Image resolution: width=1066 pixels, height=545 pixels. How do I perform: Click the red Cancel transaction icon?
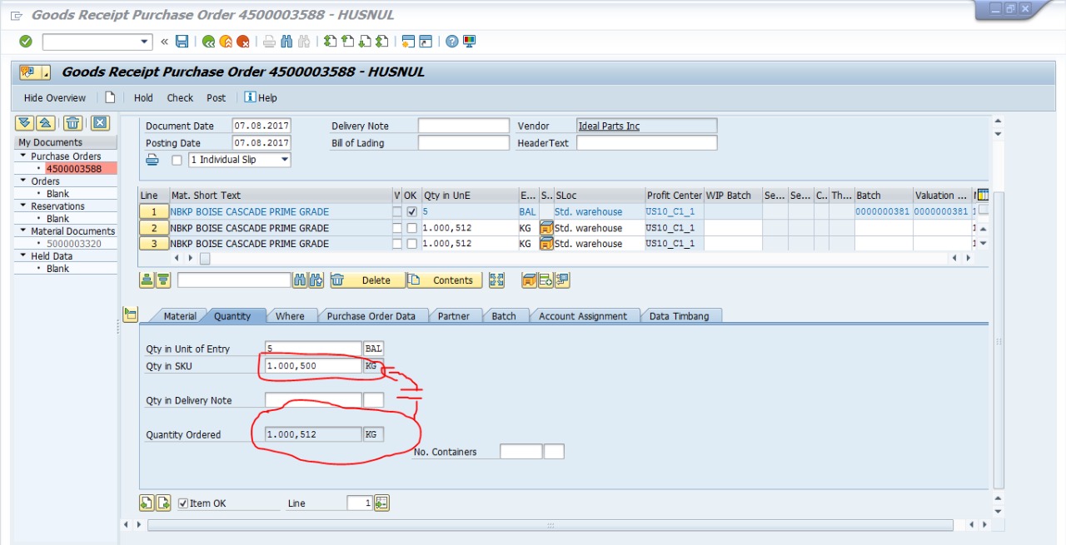click(242, 42)
